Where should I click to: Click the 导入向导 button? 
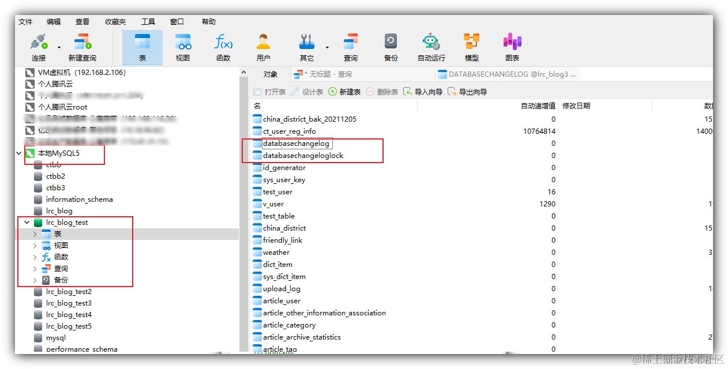423,92
